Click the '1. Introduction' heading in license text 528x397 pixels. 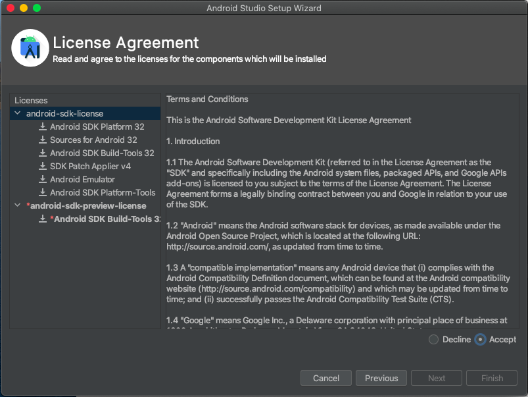[193, 142]
